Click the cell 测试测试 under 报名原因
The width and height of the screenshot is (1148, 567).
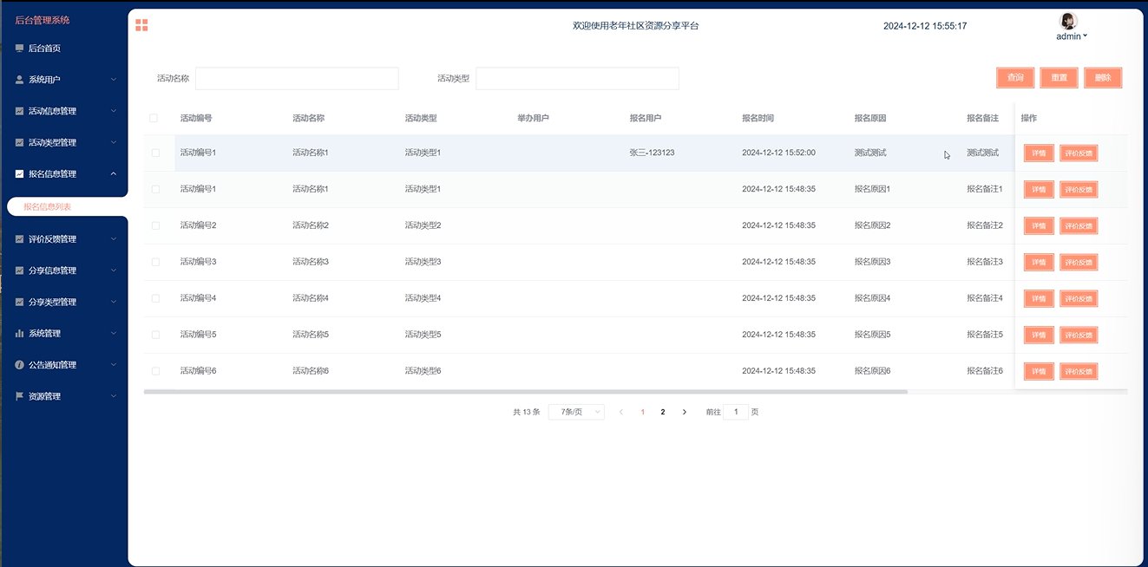[x=870, y=153]
